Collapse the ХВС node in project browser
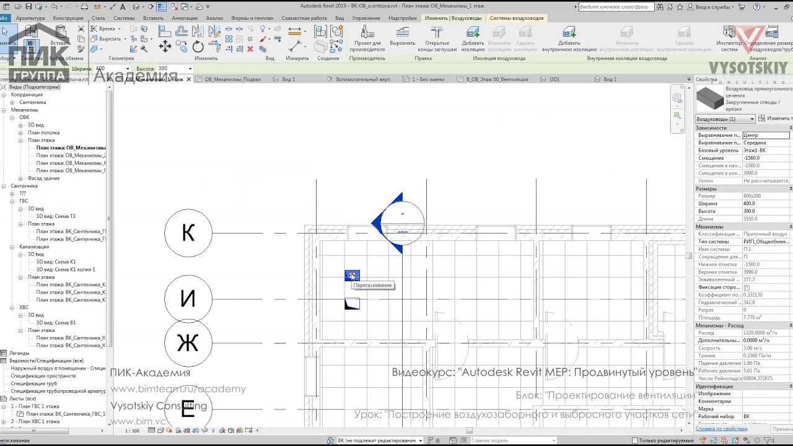The image size is (793, 446). point(12,307)
